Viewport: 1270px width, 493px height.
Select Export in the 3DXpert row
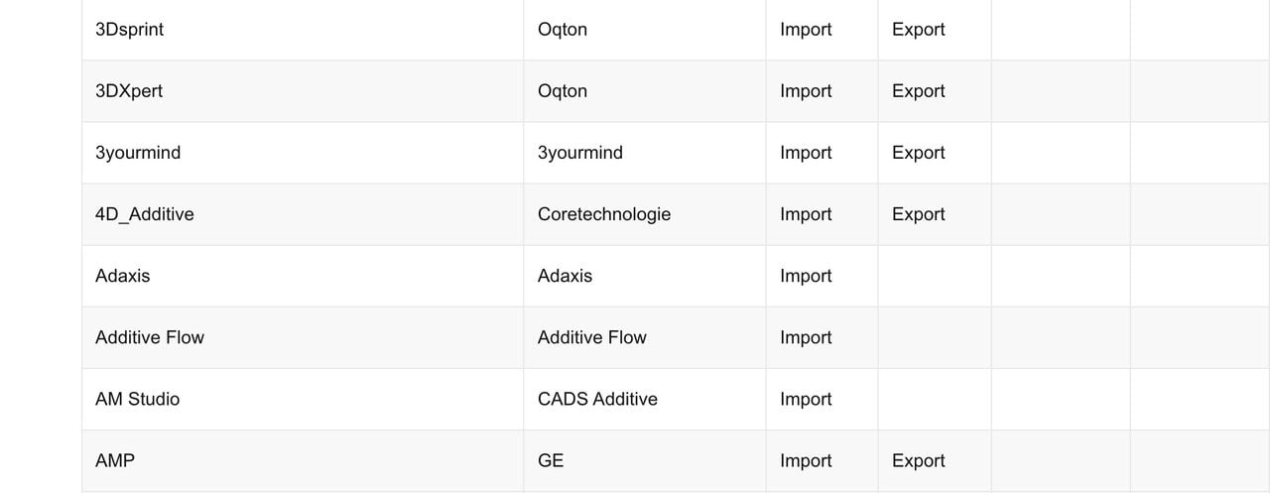pyautogui.click(x=918, y=91)
